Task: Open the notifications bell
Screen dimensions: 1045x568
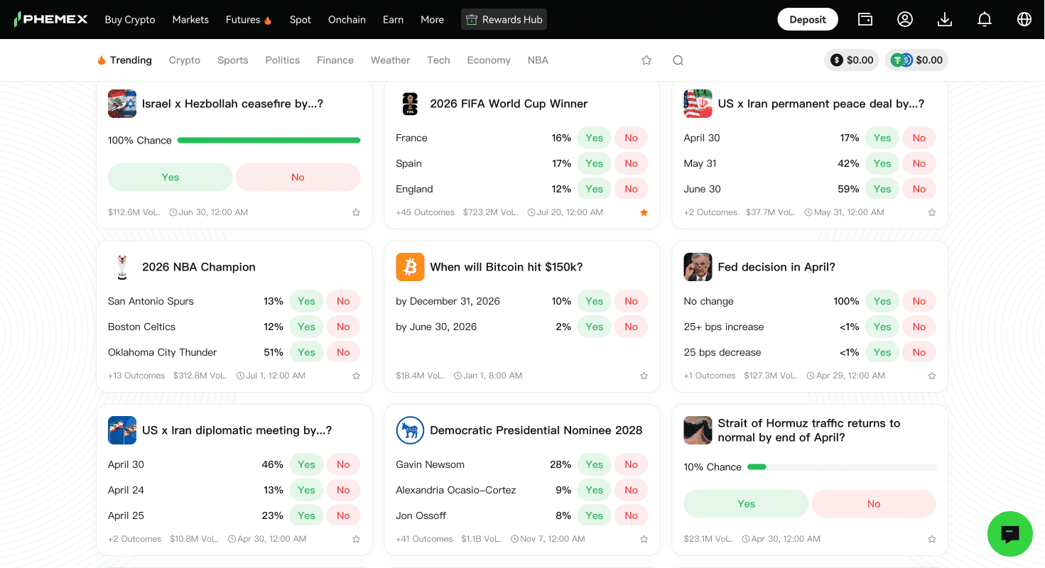Action: (x=985, y=19)
